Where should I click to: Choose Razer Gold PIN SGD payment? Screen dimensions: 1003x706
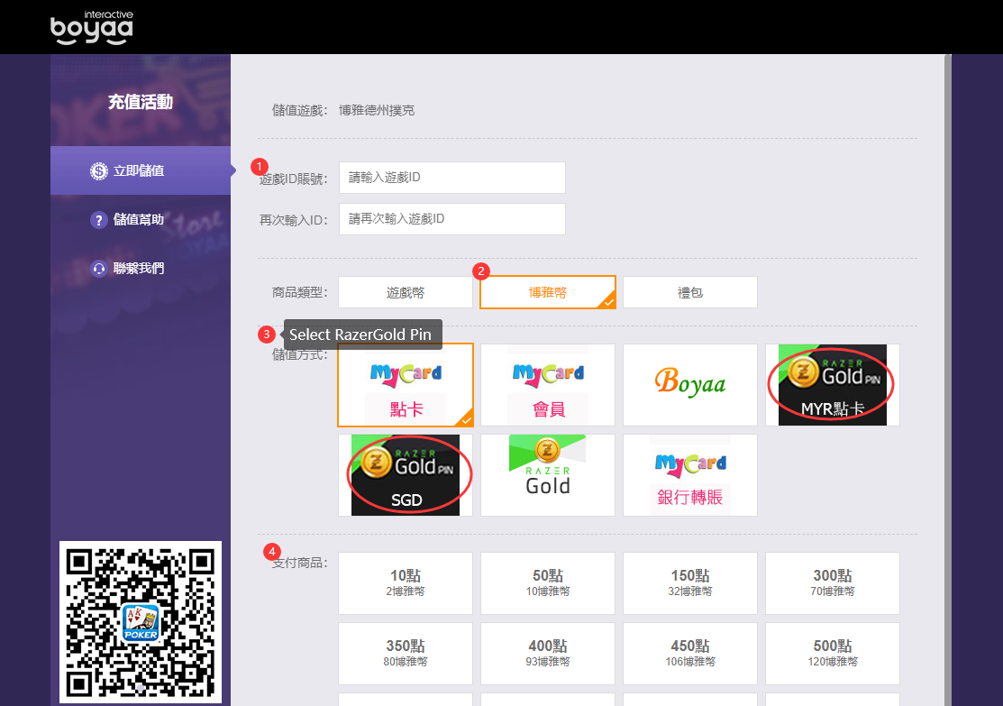point(406,475)
